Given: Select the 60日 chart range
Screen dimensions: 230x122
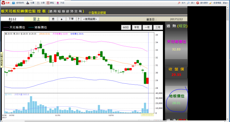Looking at the screenshot, I should coord(126,27).
